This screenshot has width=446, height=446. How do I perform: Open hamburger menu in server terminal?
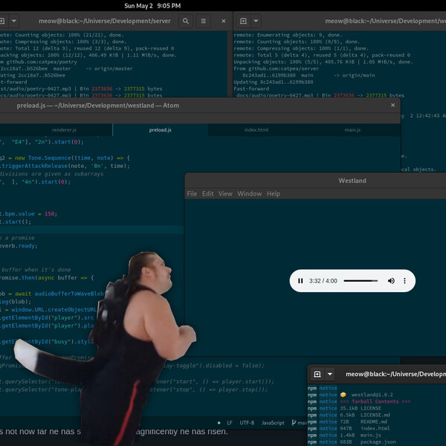[x=204, y=21]
